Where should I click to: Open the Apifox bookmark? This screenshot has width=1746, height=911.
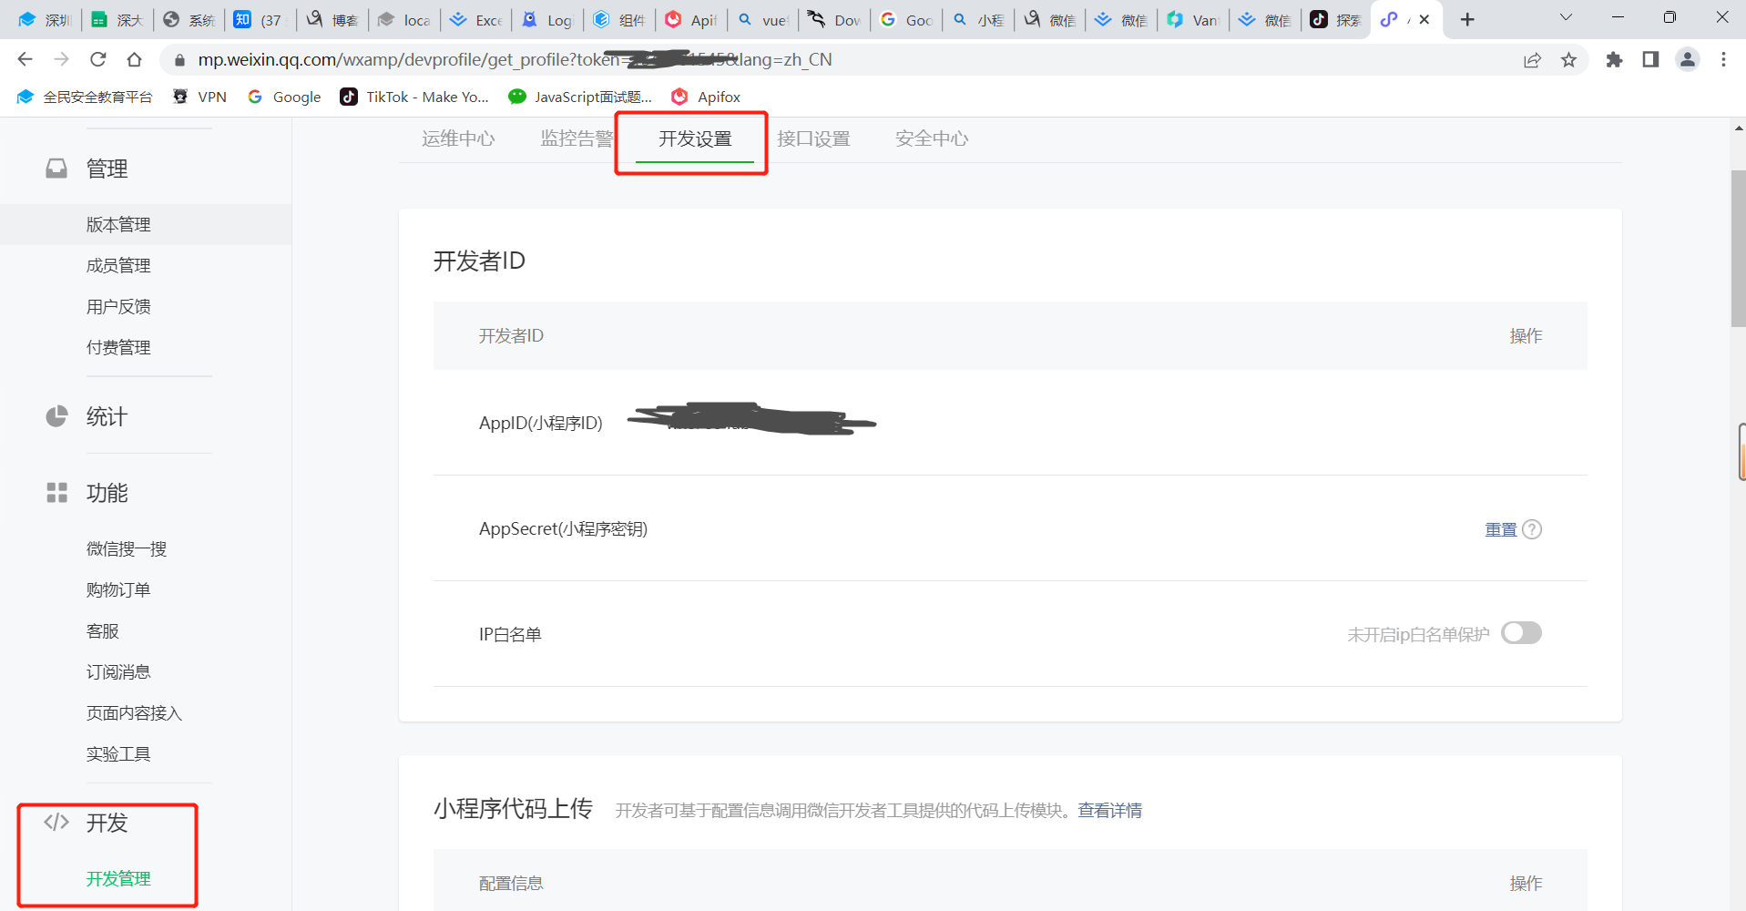pyautogui.click(x=706, y=97)
